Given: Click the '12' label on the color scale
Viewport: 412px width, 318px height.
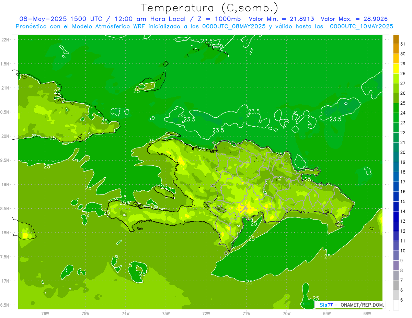Looking at the screenshot, I should click(403, 231).
